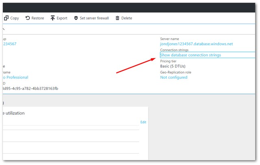
Task: Click the Restore circular arrow icon
Action: (28, 18)
